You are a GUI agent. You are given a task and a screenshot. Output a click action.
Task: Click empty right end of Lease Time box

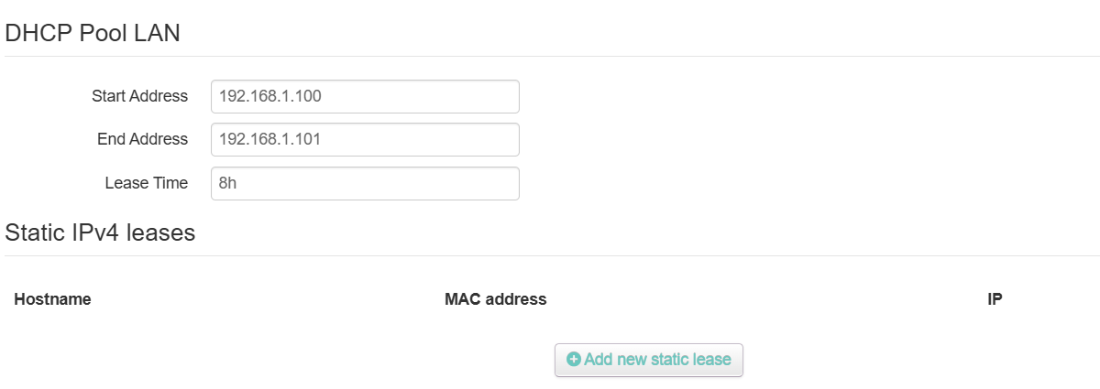[458, 183]
